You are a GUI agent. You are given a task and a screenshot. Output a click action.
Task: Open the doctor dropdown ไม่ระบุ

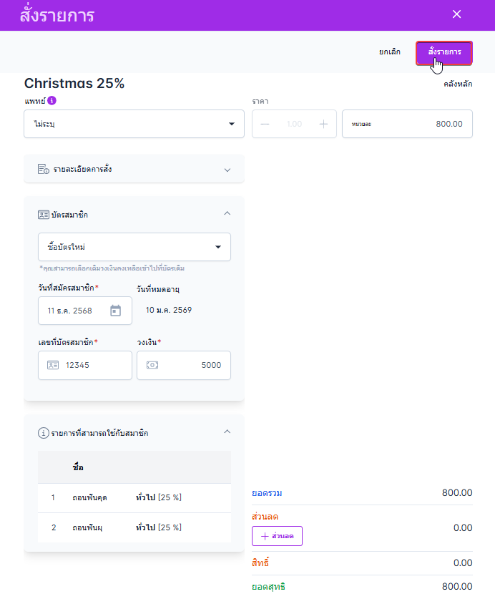tap(134, 124)
